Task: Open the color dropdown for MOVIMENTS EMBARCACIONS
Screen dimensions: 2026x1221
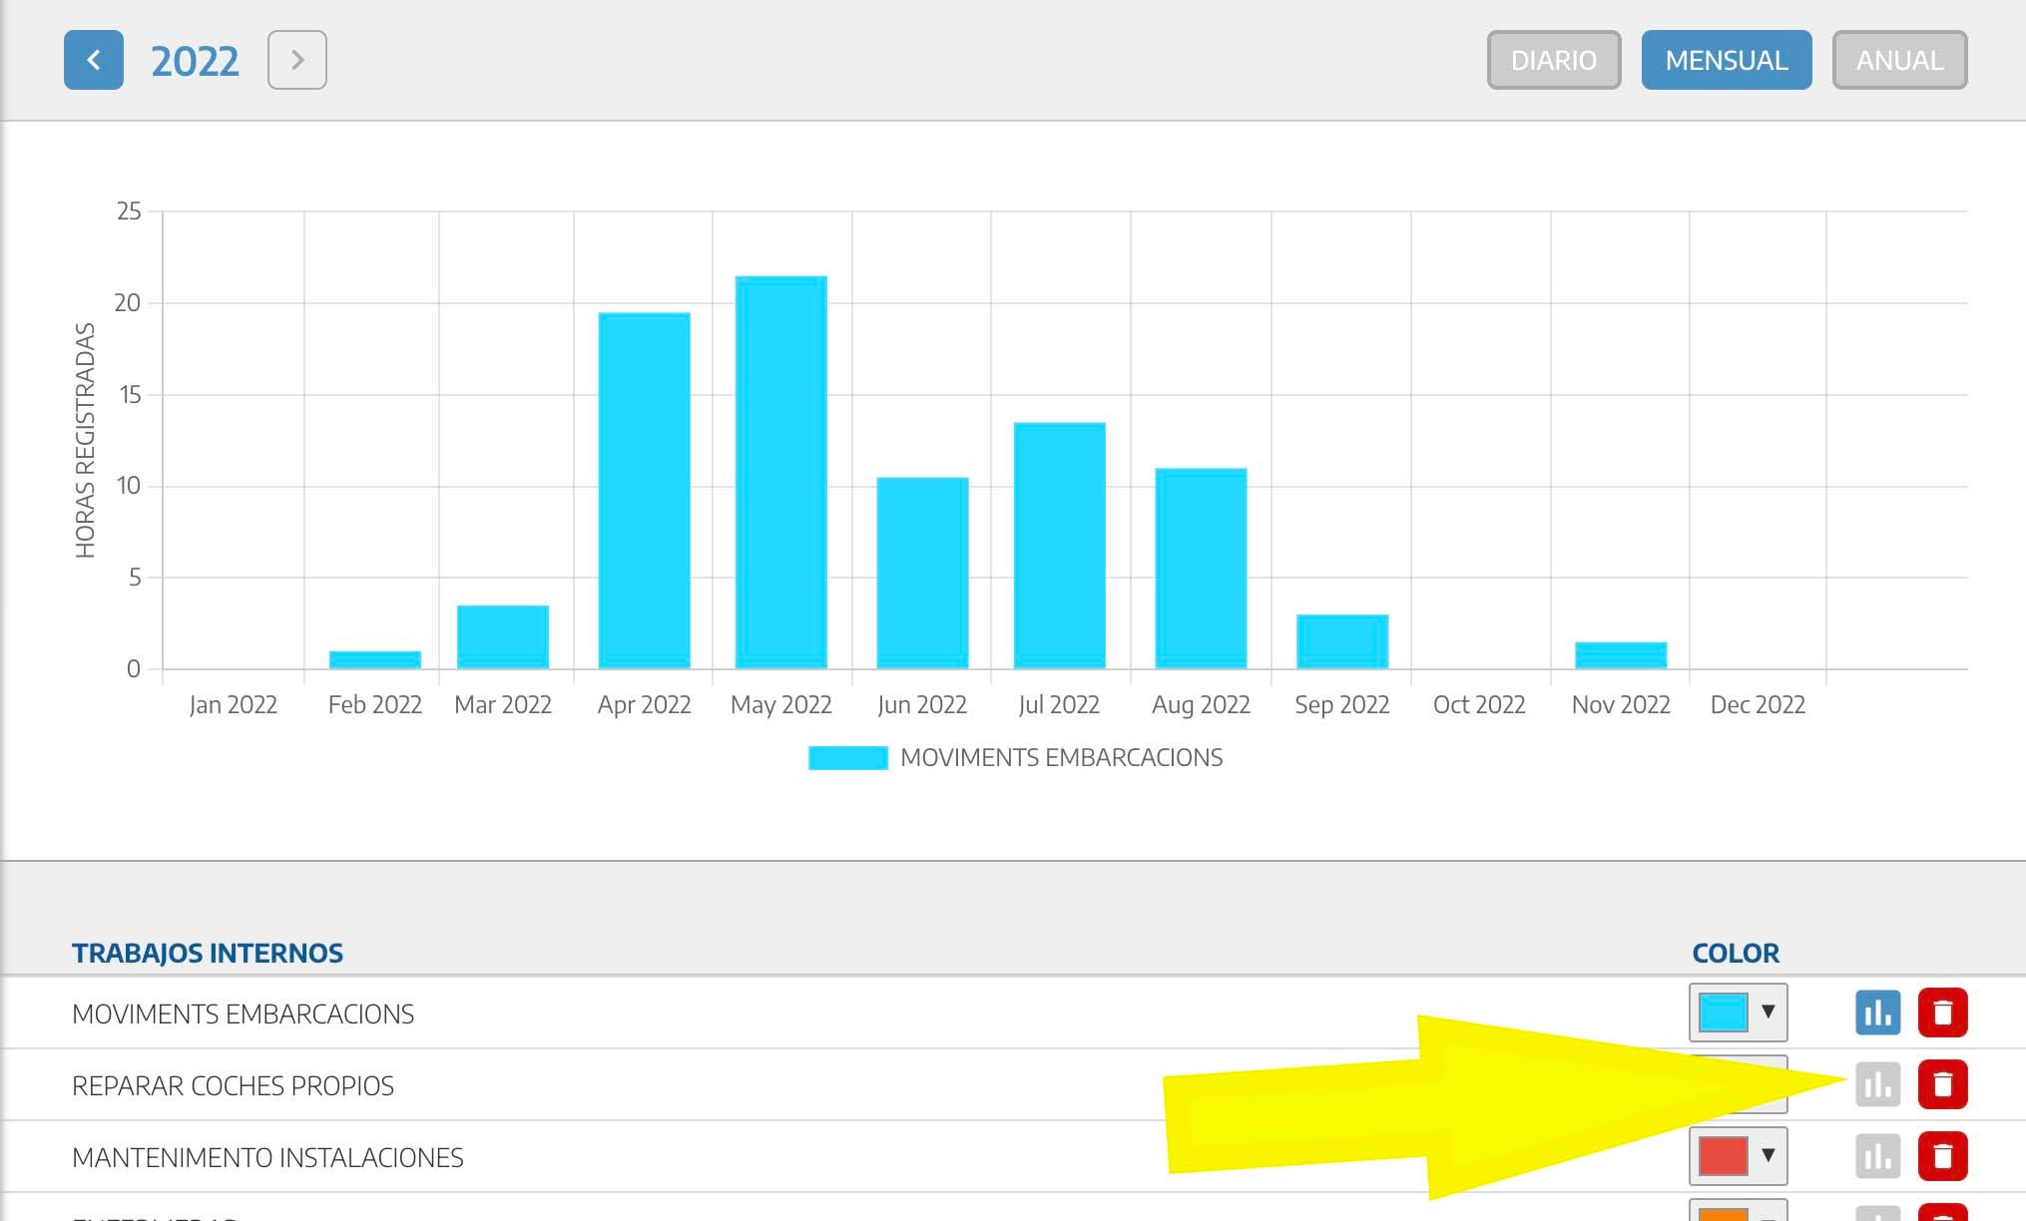Action: pos(1738,1013)
